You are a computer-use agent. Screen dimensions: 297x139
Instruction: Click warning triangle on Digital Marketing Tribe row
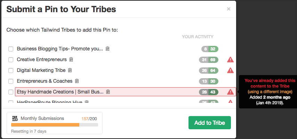pyautogui.click(x=230, y=71)
